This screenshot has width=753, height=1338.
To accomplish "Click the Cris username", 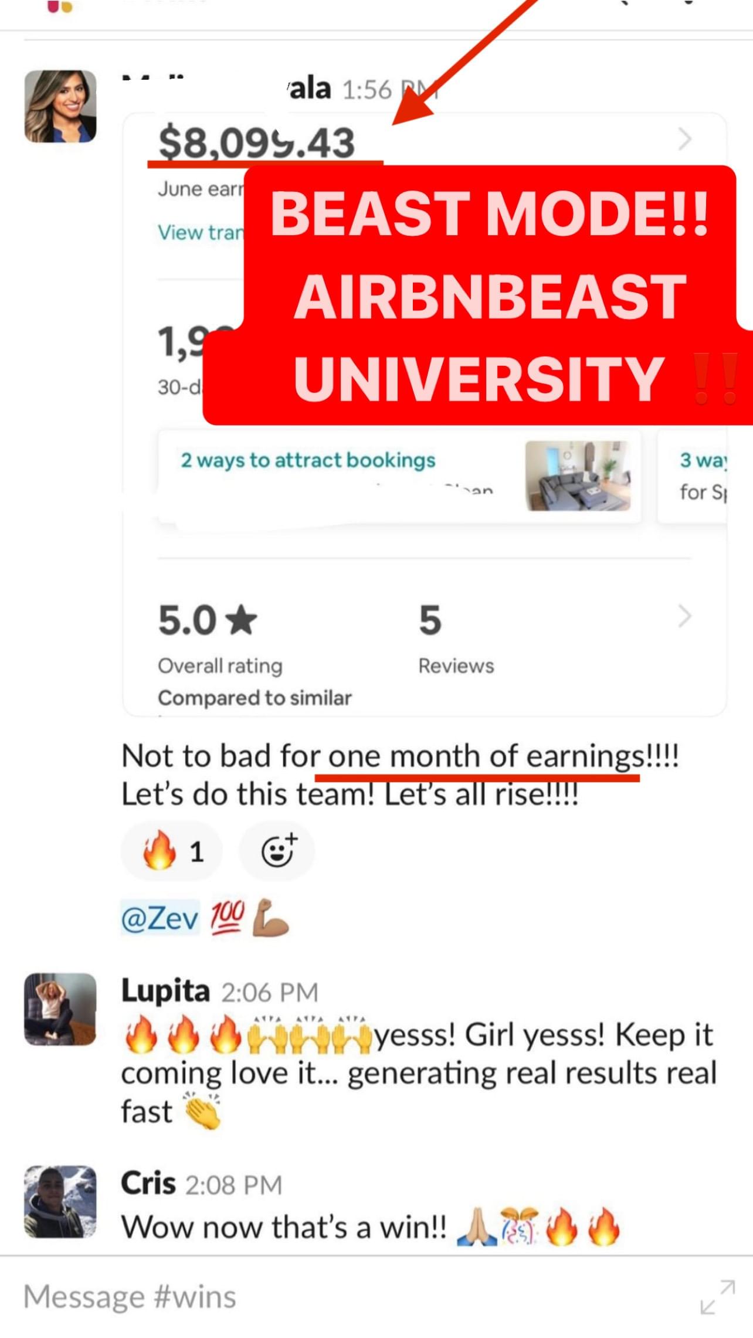I will point(148,1183).
